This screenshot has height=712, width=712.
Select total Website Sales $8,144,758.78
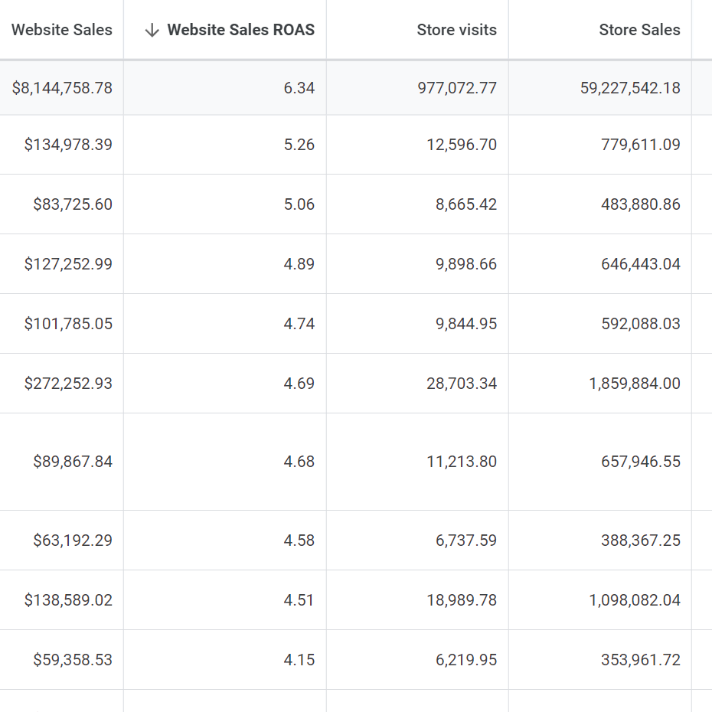click(62, 87)
